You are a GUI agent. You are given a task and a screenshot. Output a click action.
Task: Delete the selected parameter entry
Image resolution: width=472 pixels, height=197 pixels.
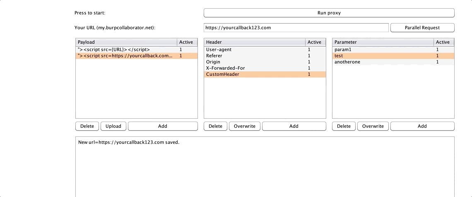click(344, 126)
